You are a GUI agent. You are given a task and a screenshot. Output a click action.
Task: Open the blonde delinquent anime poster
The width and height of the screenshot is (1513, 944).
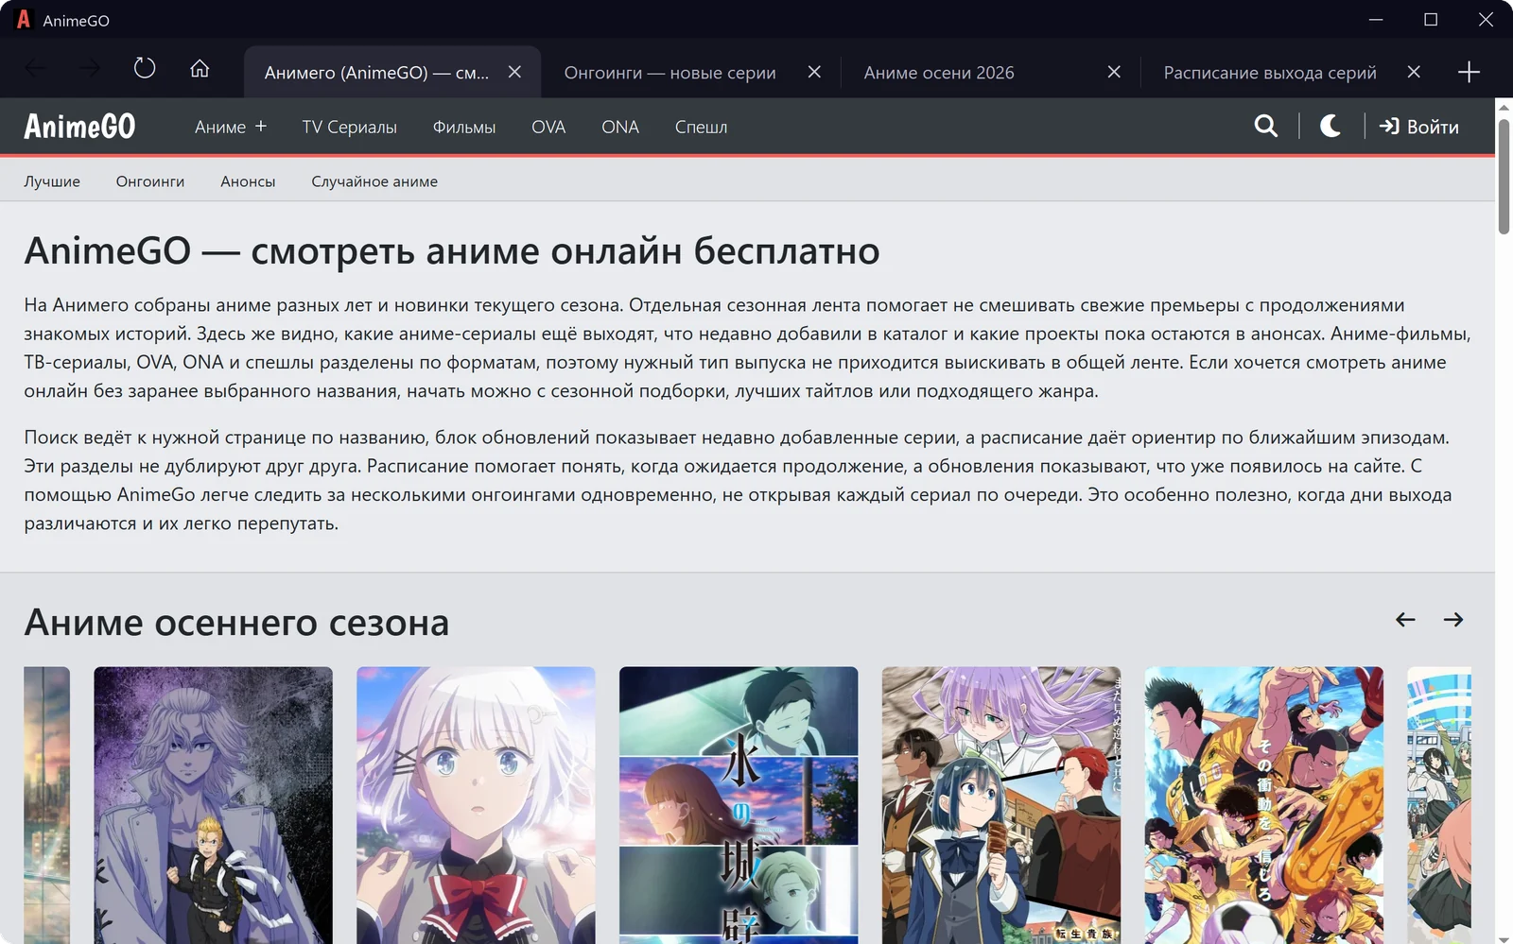[x=213, y=805]
